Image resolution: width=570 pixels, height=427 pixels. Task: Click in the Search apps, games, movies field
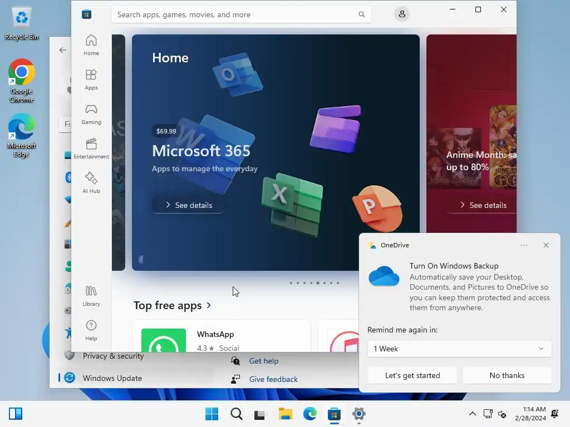point(242,14)
